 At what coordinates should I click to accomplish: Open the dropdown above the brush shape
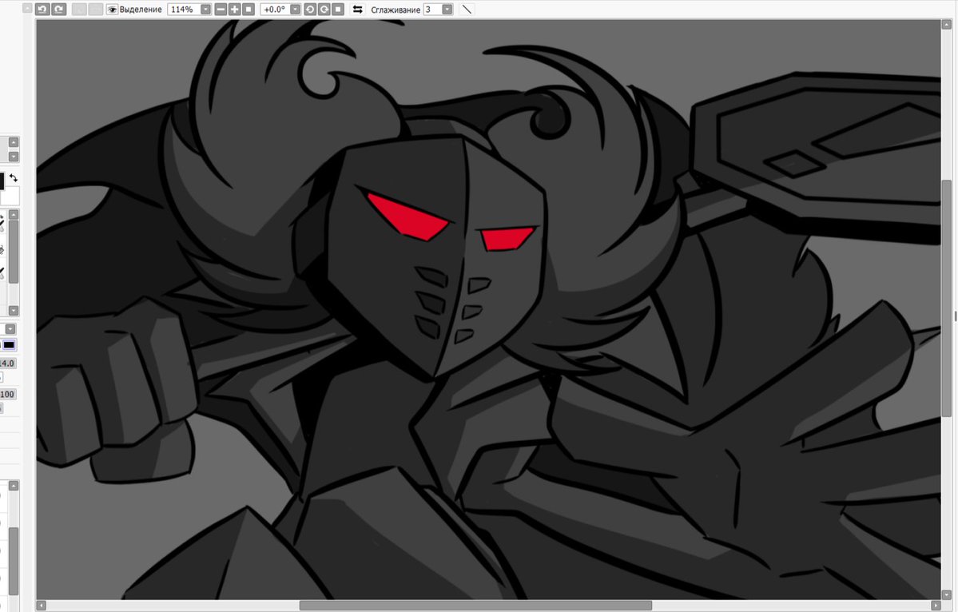click(10, 329)
